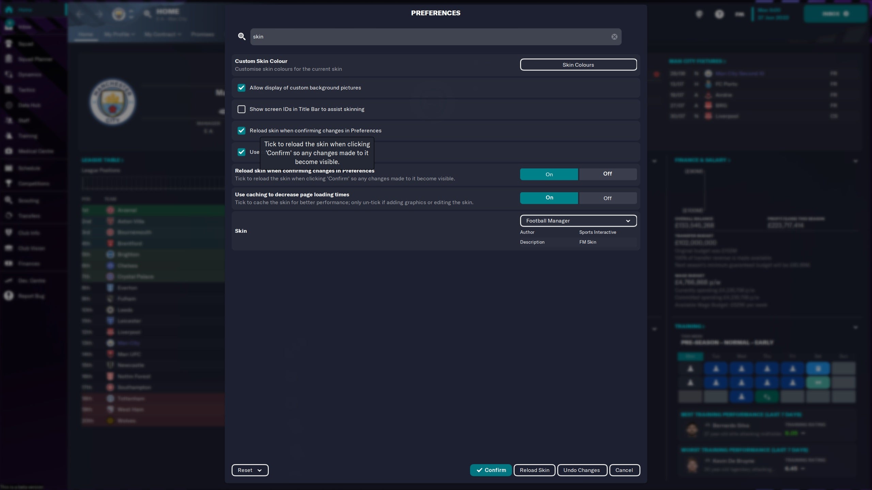The height and width of the screenshot is (490, 872).
Task: Open the Football Manager skin dropdown
Action: [578, 220]
